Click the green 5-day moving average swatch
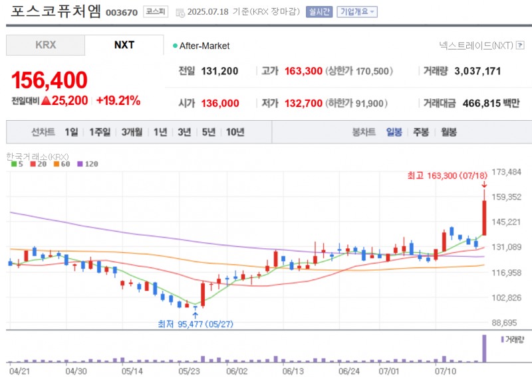The image size is (532, 377). pos(14,164)
